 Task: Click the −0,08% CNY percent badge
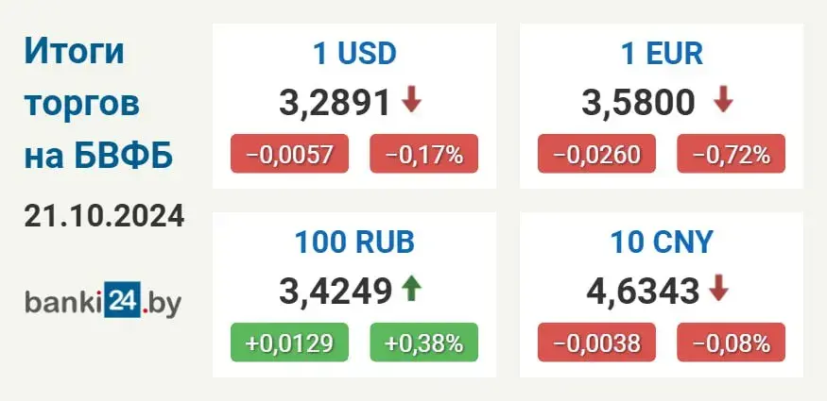click(731, 343)
